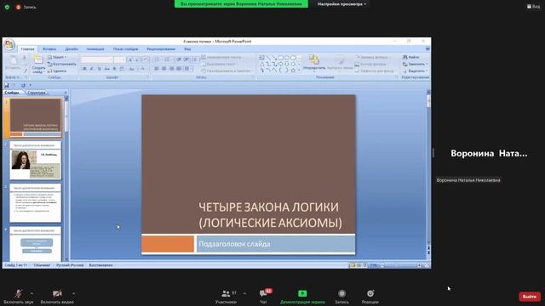Click Normal view icon in status bar

click(x=353, y=265)
